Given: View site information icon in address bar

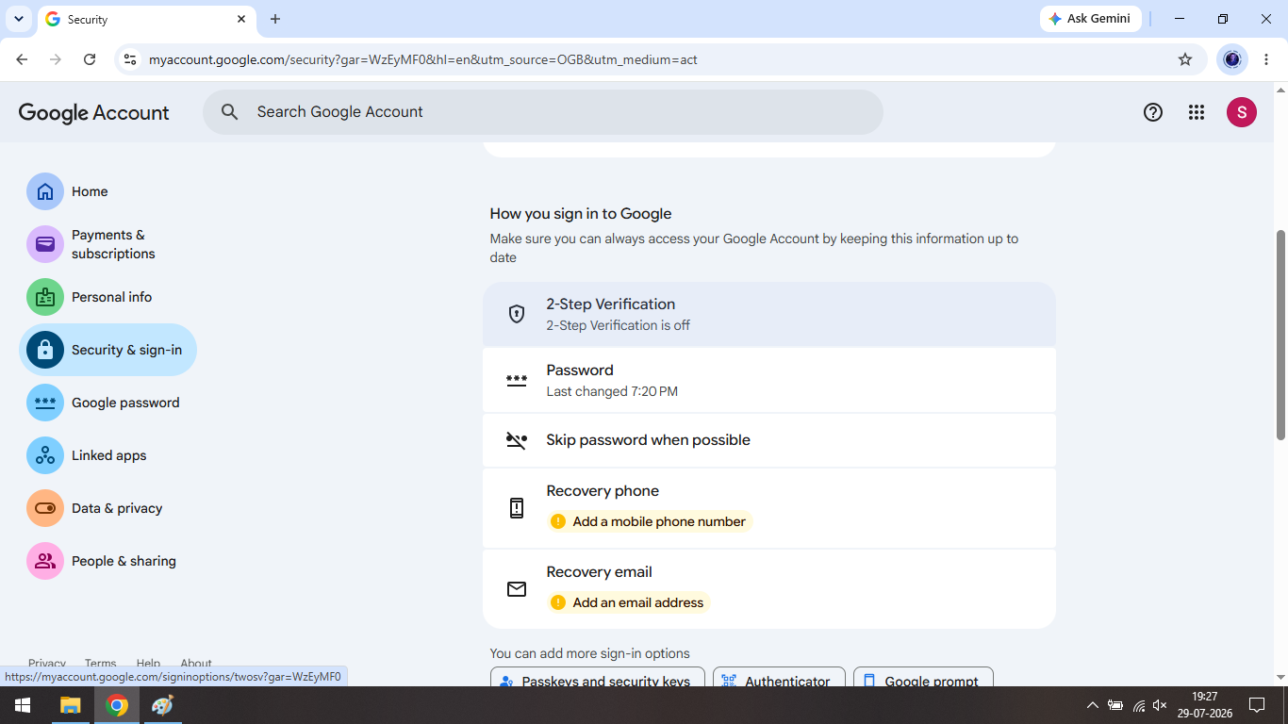Looking at the screenshot, I should click(130, 59).
